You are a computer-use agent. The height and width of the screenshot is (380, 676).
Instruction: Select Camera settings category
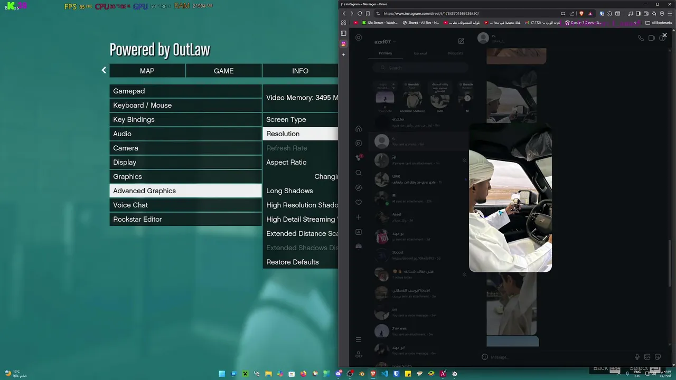tap(185, 148)
